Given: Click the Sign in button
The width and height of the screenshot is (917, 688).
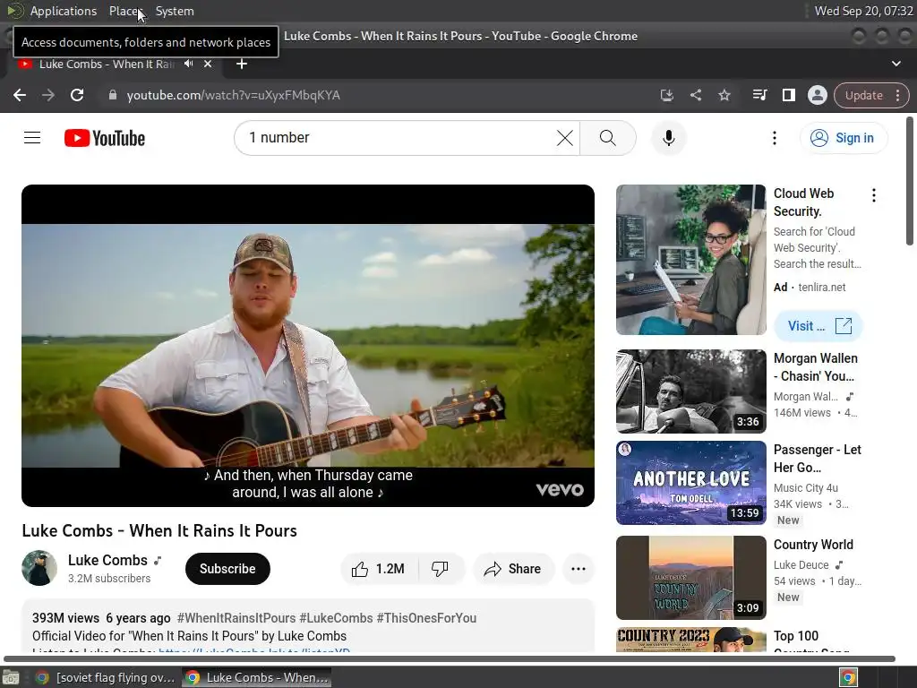Looking at the screenshot, I should [x=844, y=138].
